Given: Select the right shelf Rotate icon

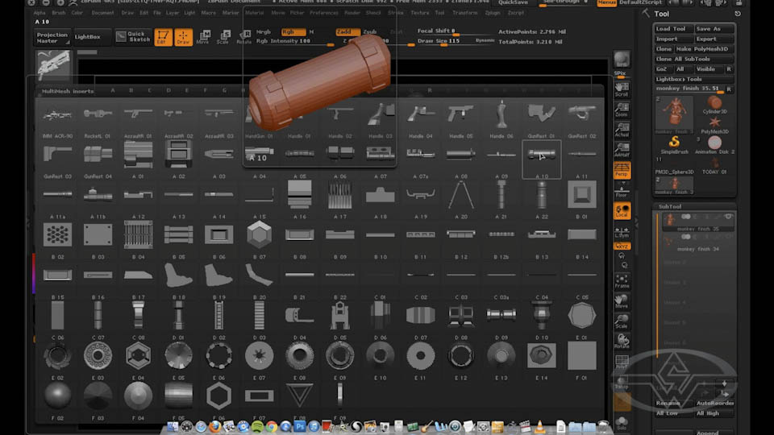Looking at the screenshot, I should click(x=622, y=342).
